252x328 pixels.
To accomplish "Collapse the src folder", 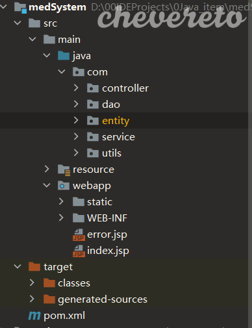I will coord(18,23).
